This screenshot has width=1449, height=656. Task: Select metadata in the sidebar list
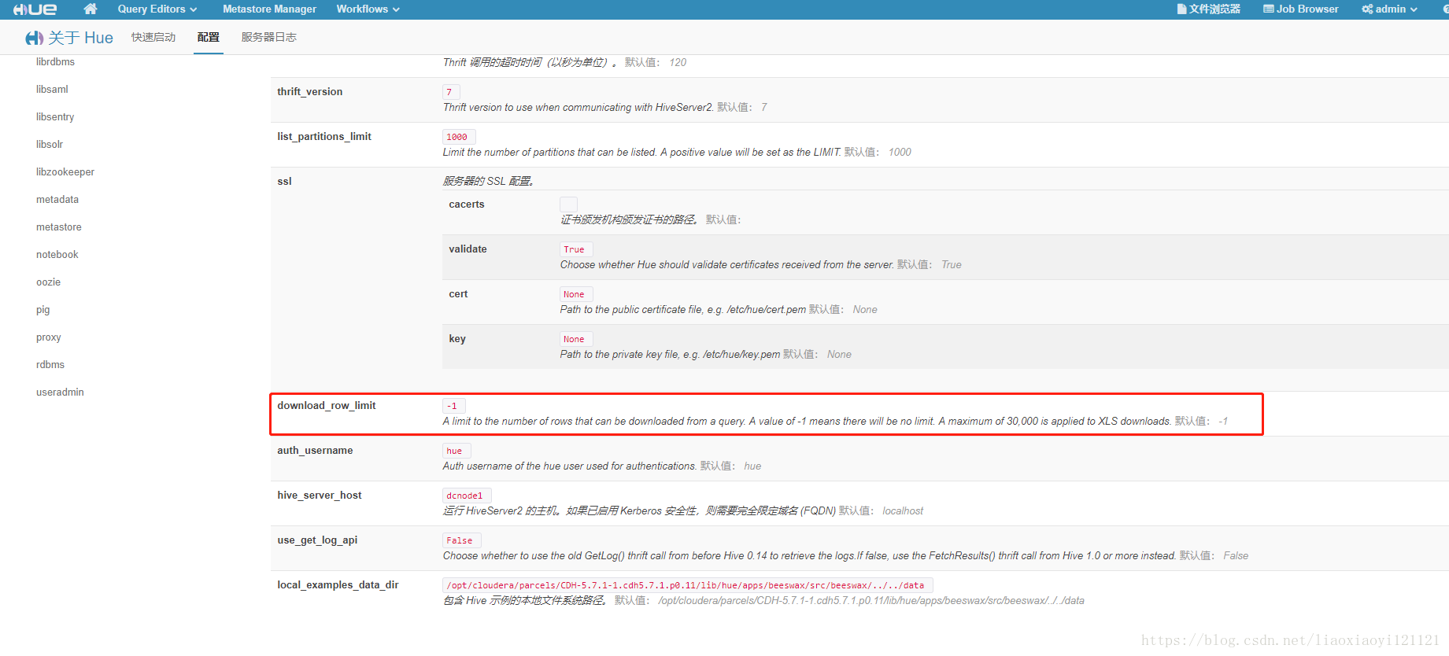click(x=57, y=199)
